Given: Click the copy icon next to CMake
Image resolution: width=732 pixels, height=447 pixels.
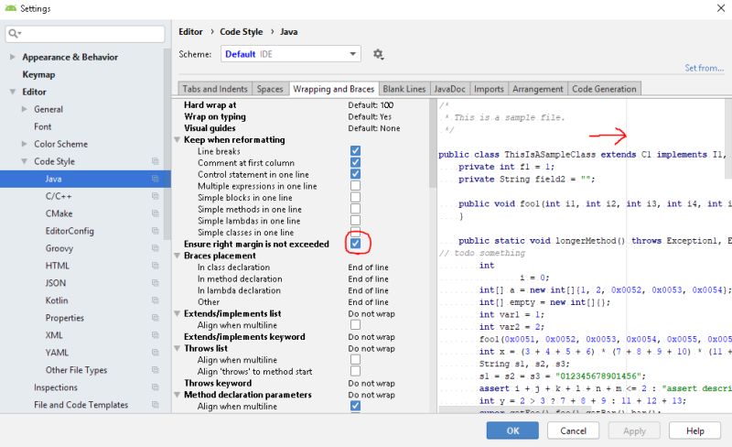Looking at the screenshot, I should pyautogui.click(x=155, y=213).
